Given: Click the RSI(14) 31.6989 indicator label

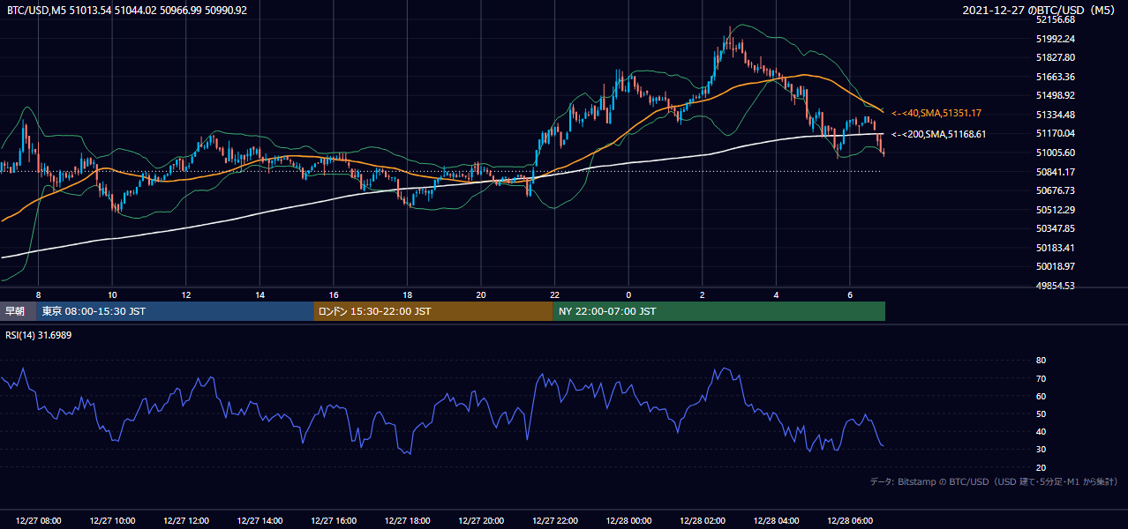Looking at the screenshot, I should pos(39,335).
